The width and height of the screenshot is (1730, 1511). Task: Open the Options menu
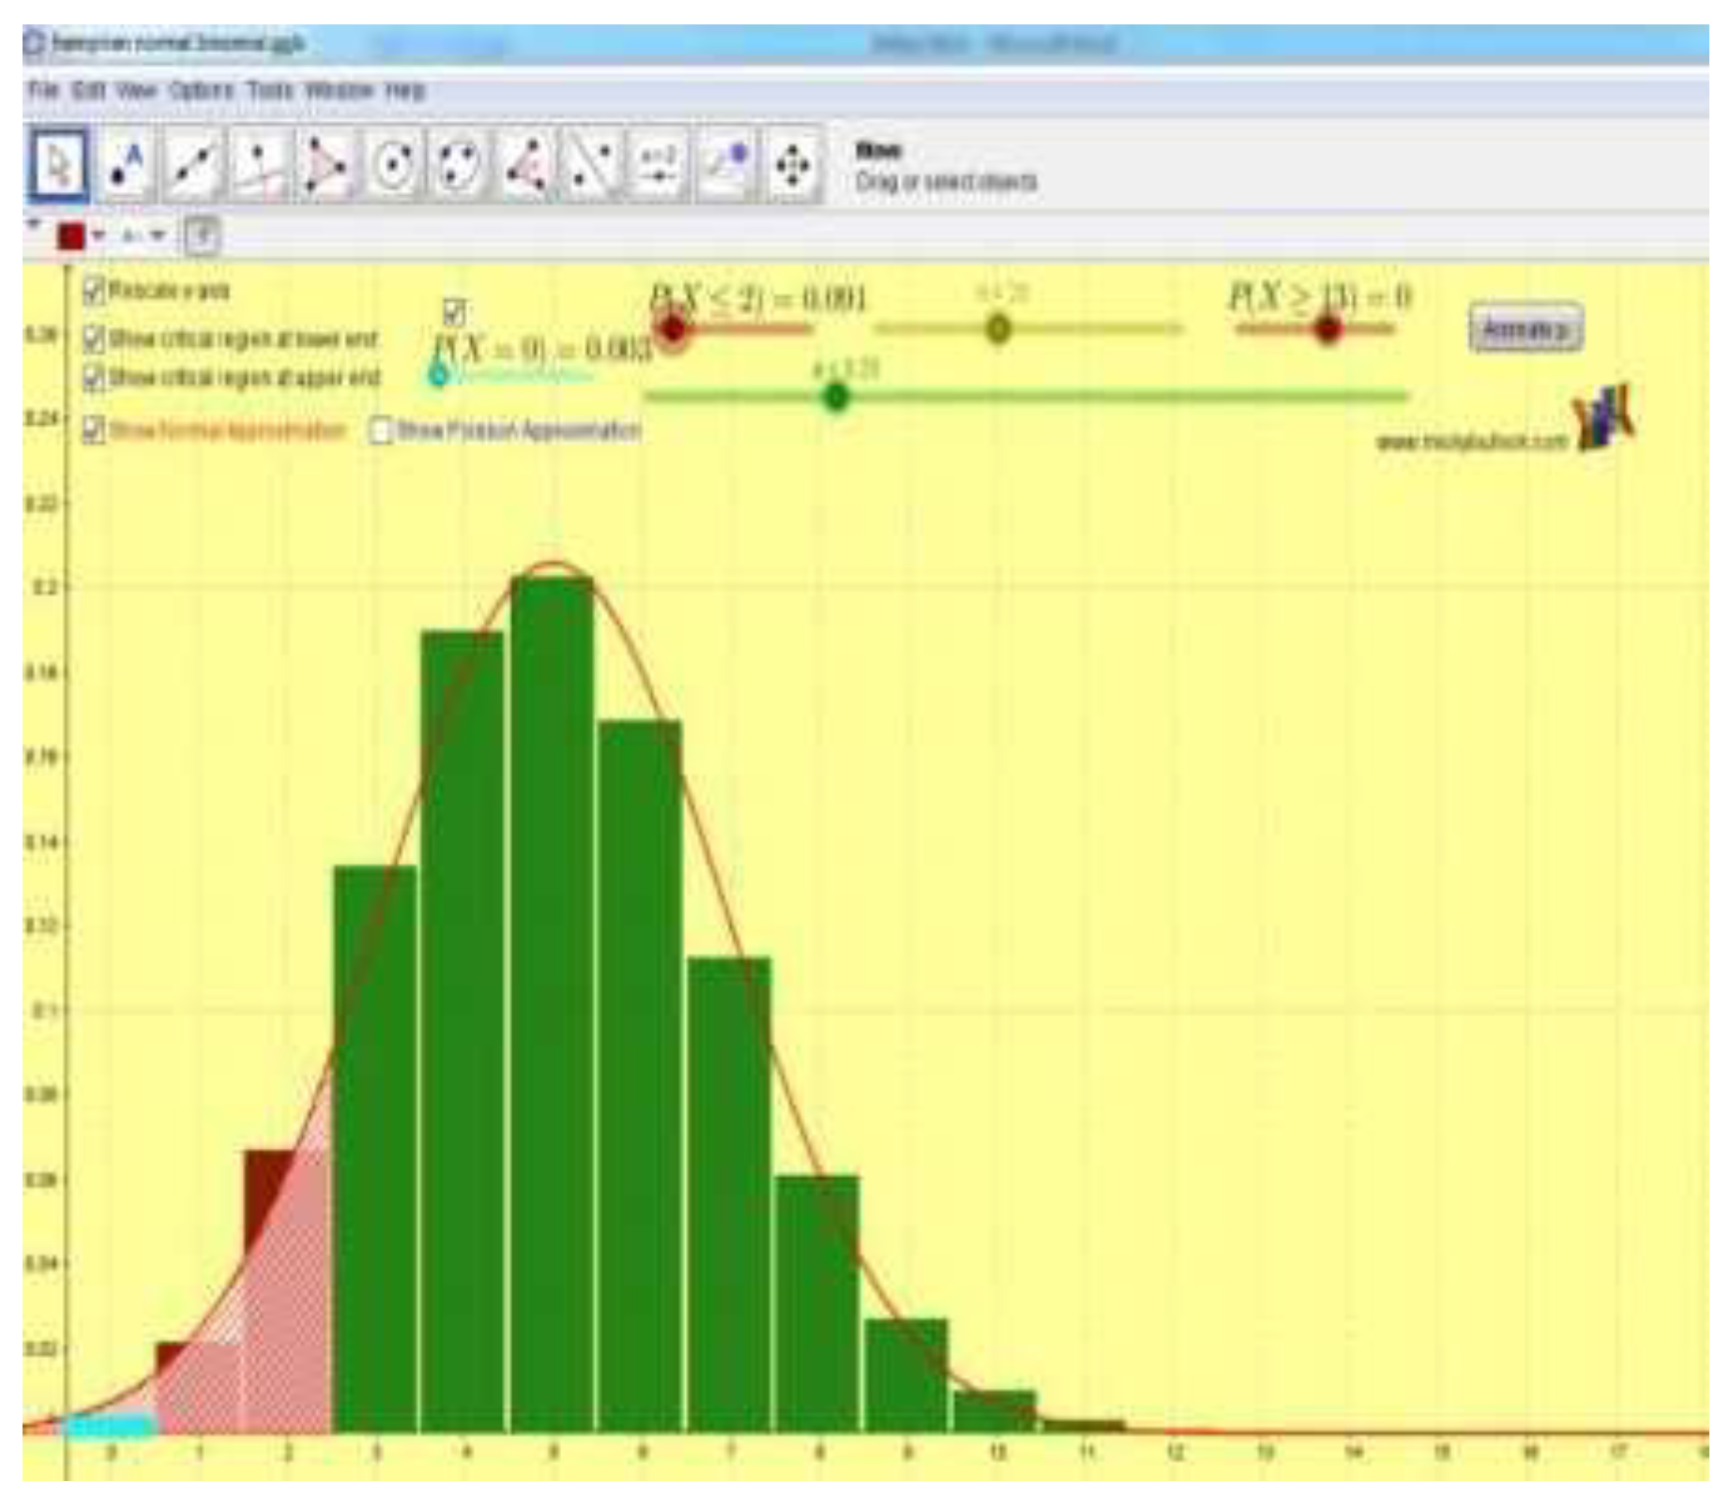[201, 91]
